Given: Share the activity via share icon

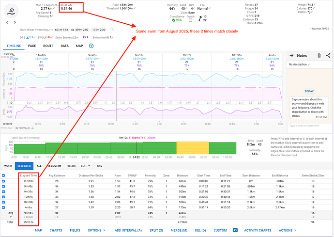Looking at the screenshot, I should click(328, 55).
